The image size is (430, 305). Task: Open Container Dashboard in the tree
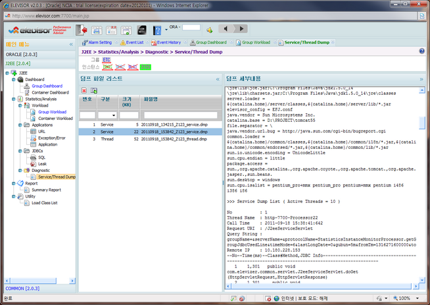(x=50, y=93)
